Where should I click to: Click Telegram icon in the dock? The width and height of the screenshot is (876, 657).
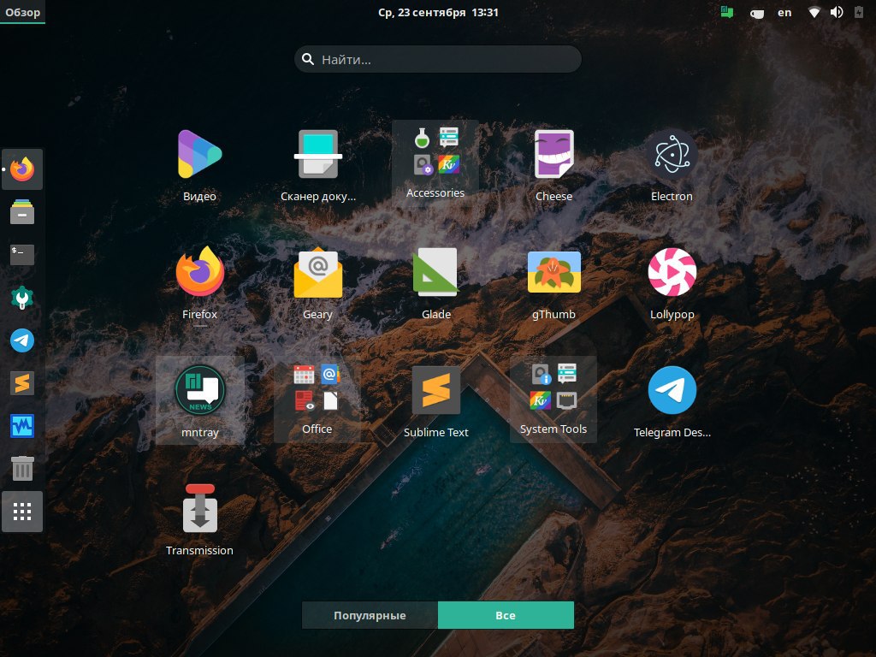(x=22, y=340)
